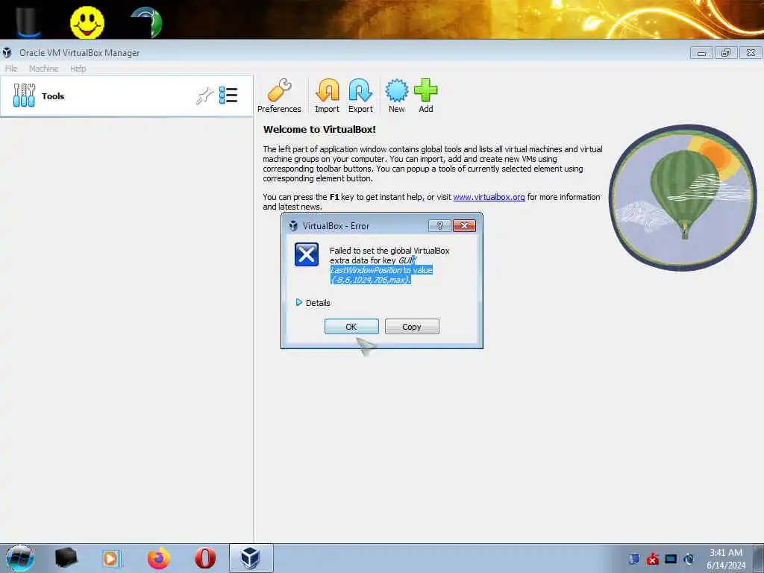Click the flag tray icon
Screen dimensions: 764x573
tap(634, 558)
